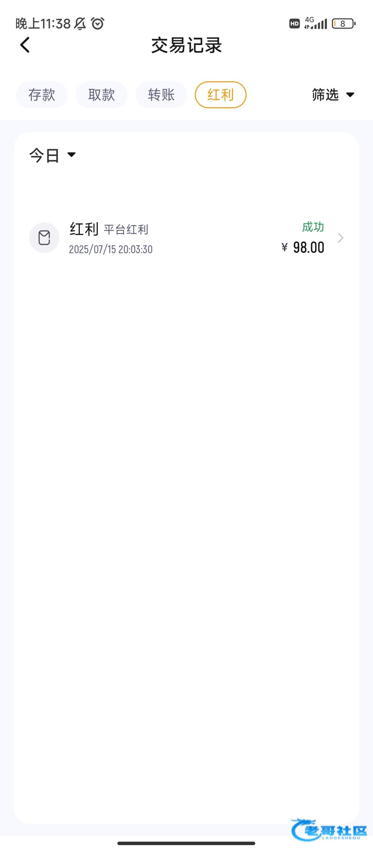The image size is (373, 851).
Task: Tap the 4G signal strength icon
Action: (315, 23)
